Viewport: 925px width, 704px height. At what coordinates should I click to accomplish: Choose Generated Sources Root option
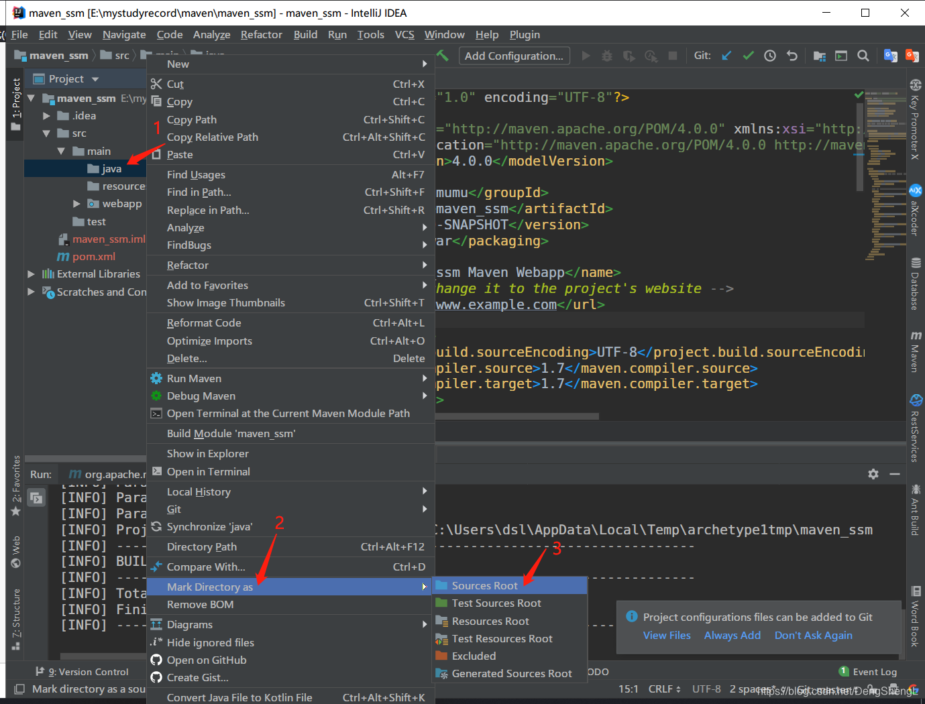point(510,674)
